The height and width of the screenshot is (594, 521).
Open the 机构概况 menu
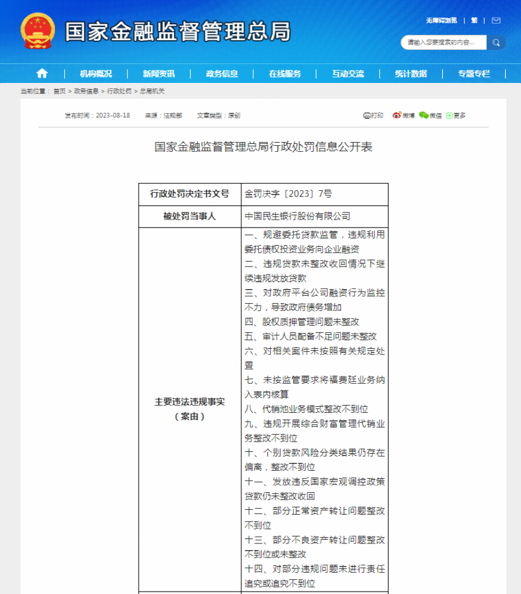tap(96, 74)
